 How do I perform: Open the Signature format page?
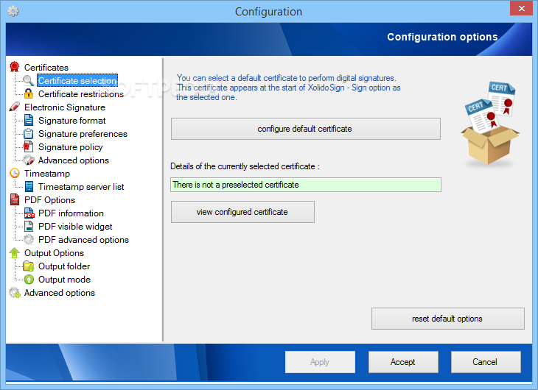coord(71,121)
